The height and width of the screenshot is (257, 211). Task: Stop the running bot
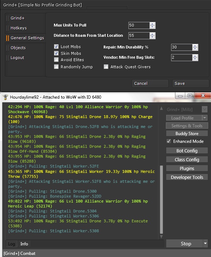coord(184,244)
